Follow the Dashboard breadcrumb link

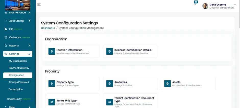tap(48, 28)
